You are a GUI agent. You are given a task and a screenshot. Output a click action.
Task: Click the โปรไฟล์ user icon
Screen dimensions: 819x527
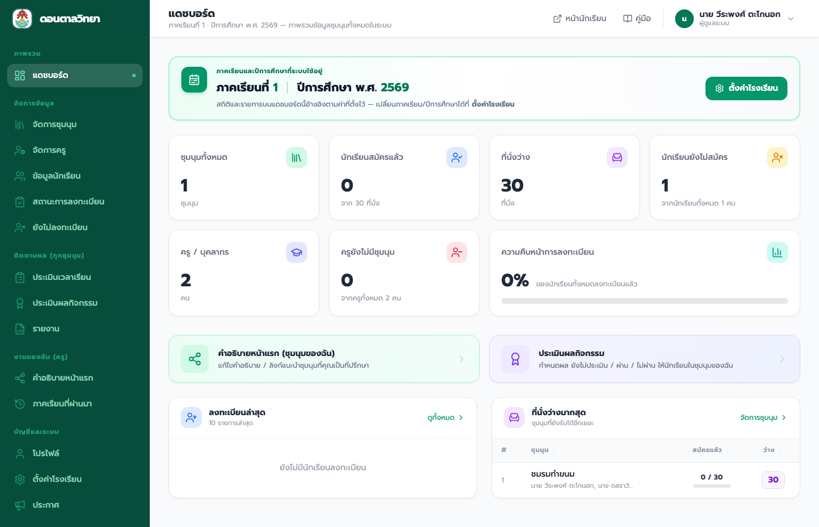[x=20, y=454]
